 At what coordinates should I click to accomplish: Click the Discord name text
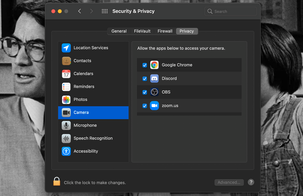pos(169,78)
